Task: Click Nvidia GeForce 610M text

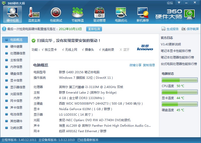Action: (85, 109)
